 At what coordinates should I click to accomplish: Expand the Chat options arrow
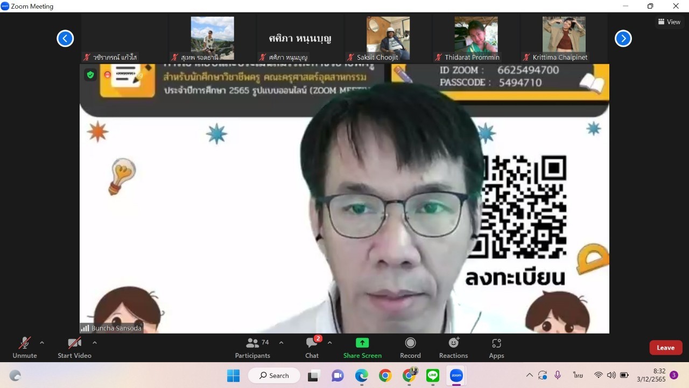329,342
